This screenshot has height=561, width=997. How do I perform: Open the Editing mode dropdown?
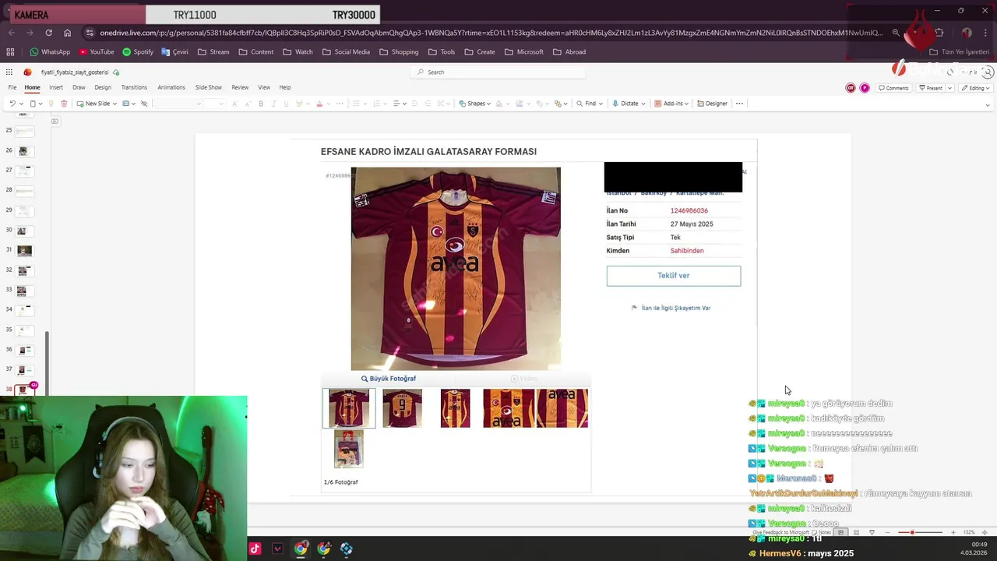[x=975, y=88]
